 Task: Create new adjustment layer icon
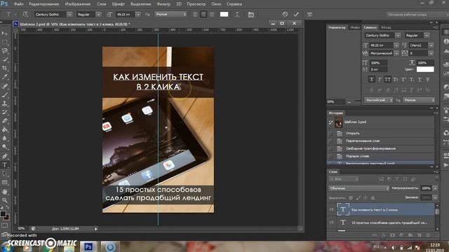(x=401, y=235)
